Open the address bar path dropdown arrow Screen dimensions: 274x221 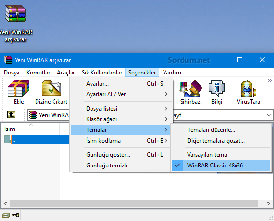point(269,115)
